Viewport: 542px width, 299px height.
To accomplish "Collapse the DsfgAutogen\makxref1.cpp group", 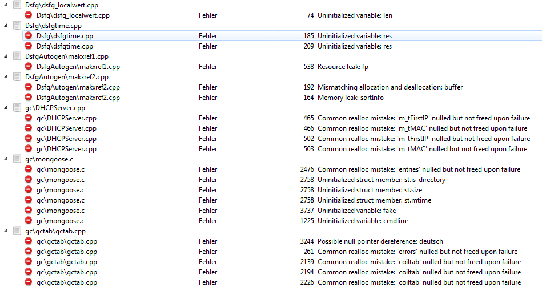I will click(6, 56).
